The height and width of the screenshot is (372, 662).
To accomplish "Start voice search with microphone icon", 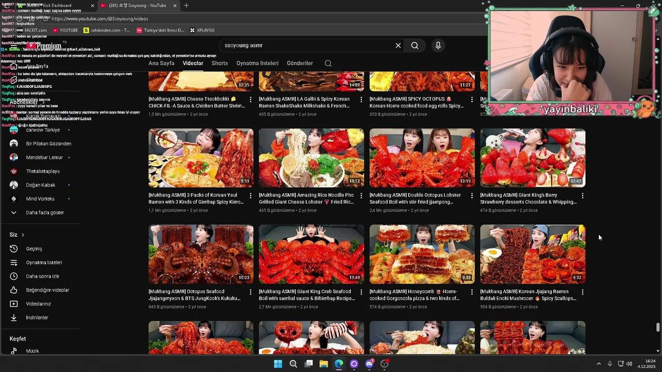I will click(x=438, y=45).
